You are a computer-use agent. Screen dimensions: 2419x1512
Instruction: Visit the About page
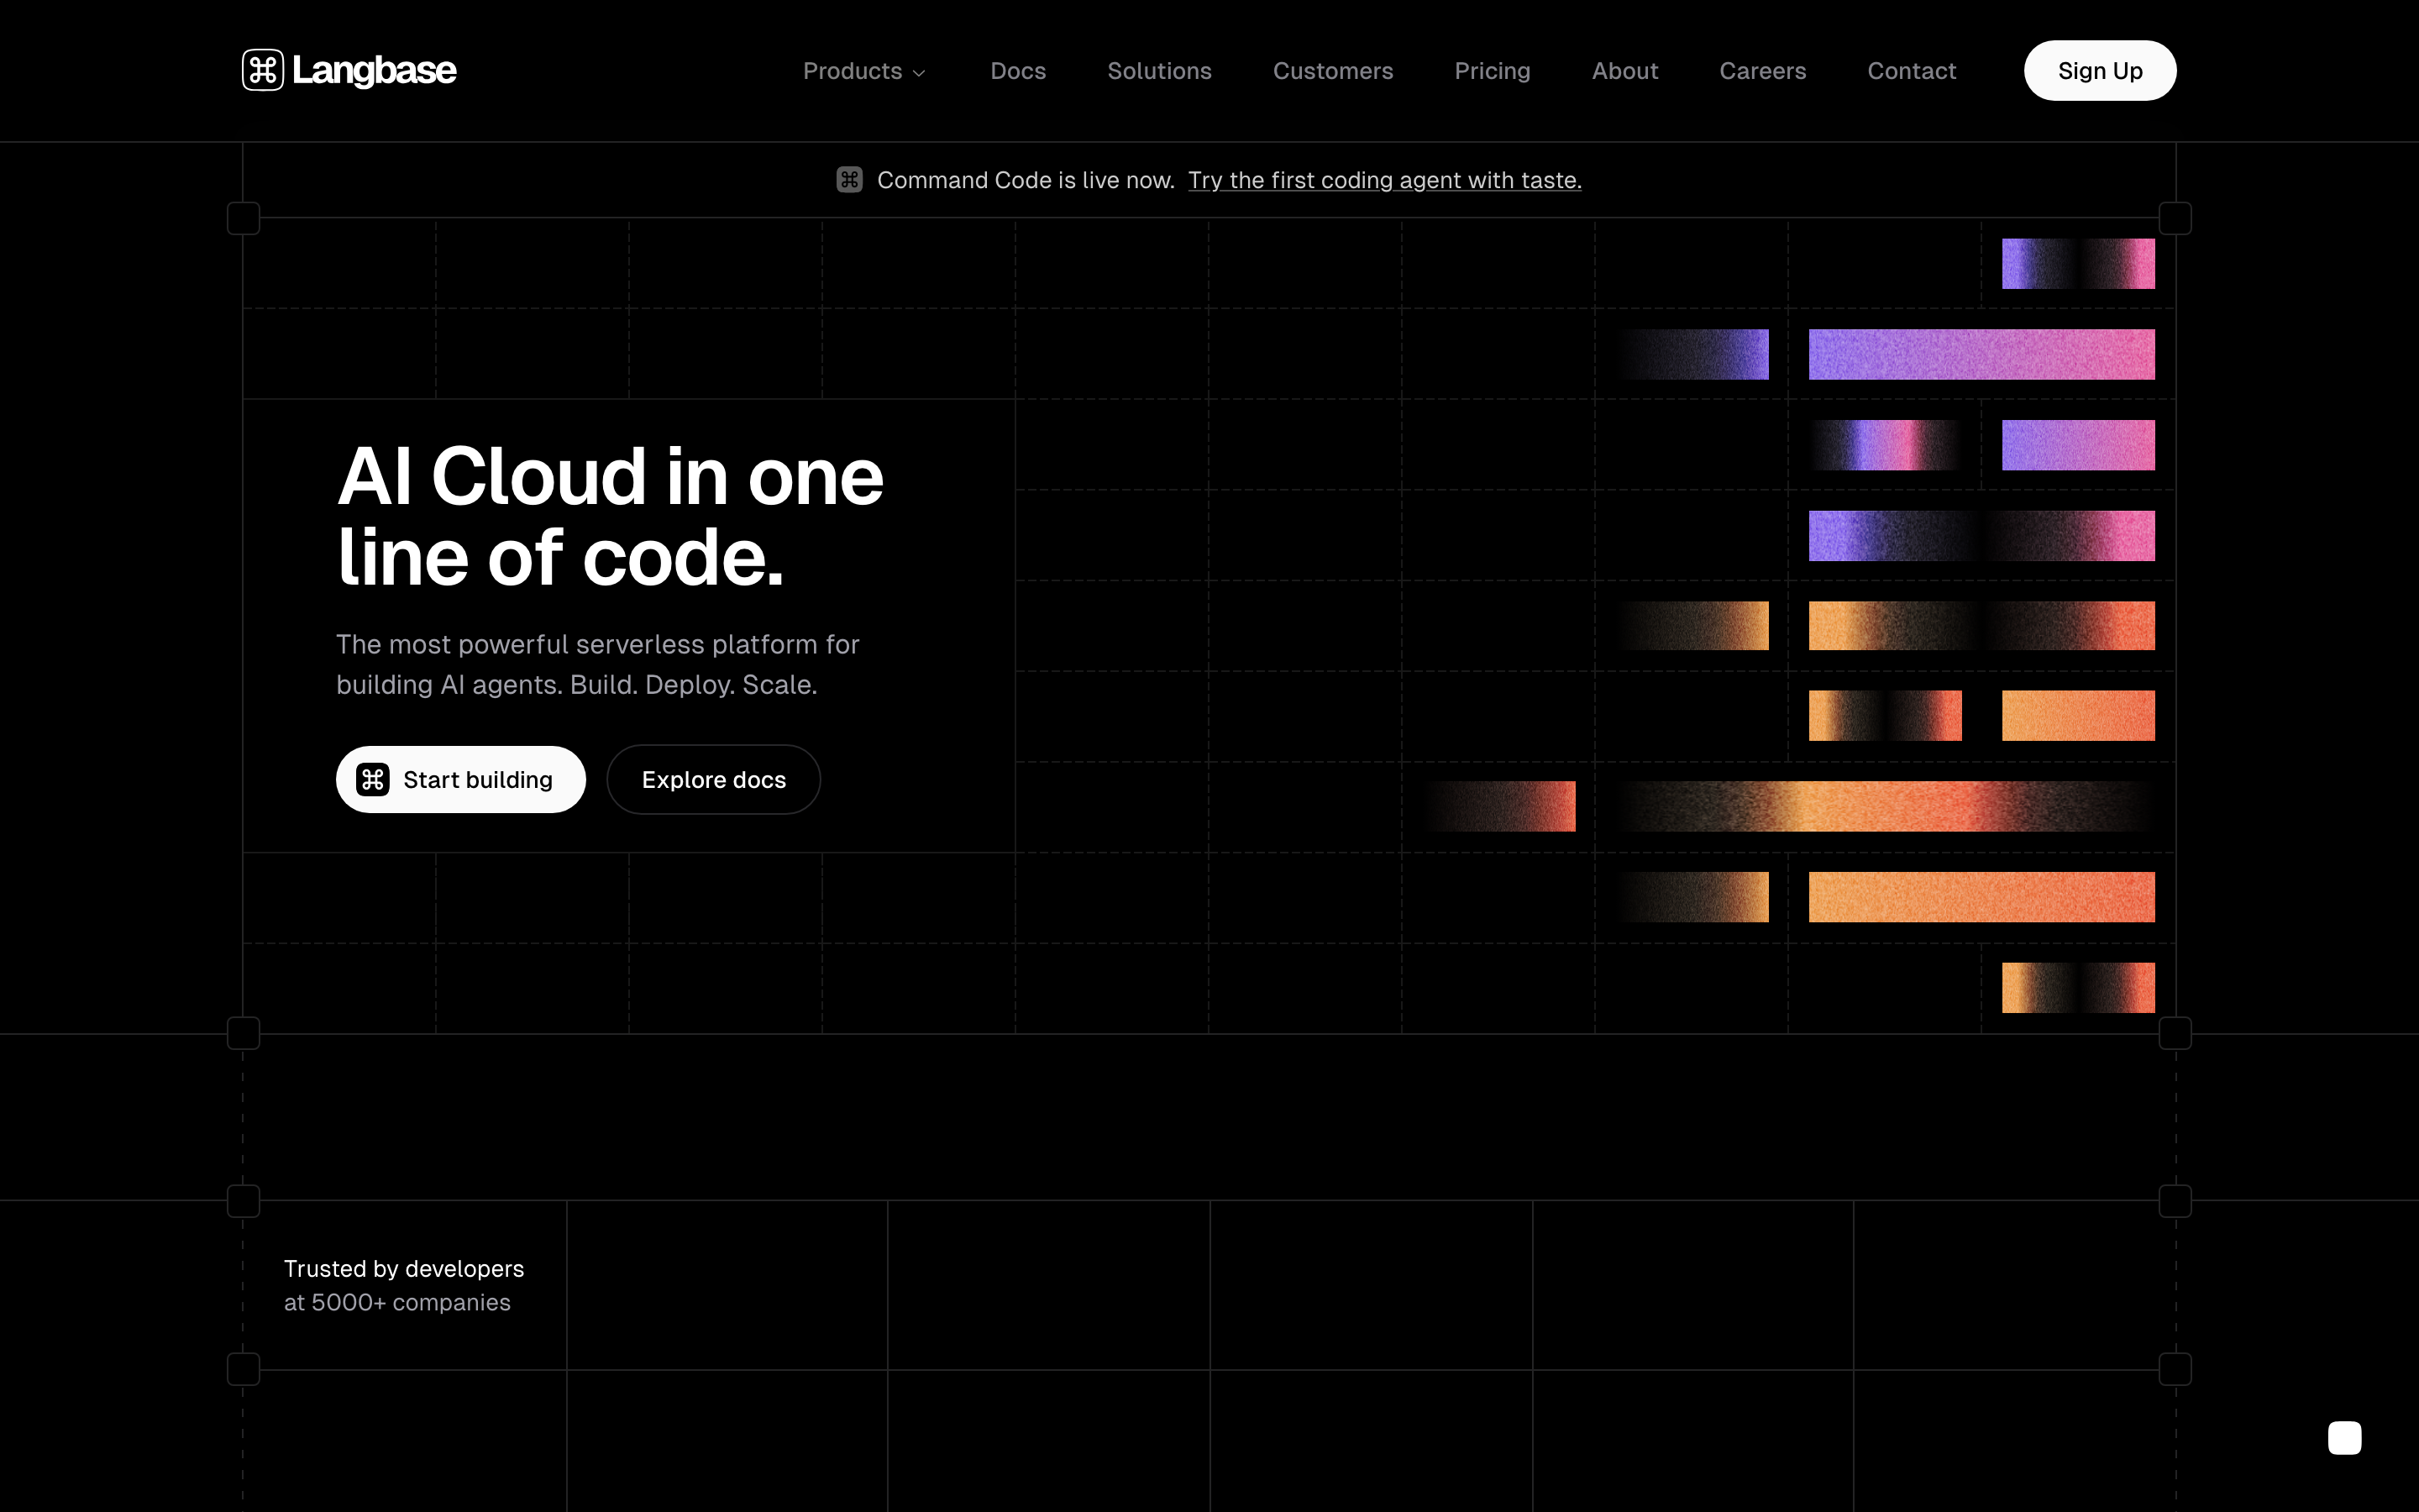(x=1624, y=71)
